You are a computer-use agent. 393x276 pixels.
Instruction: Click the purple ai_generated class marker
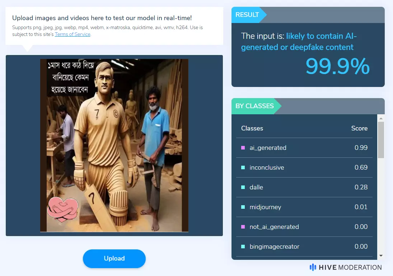(243, 148)
